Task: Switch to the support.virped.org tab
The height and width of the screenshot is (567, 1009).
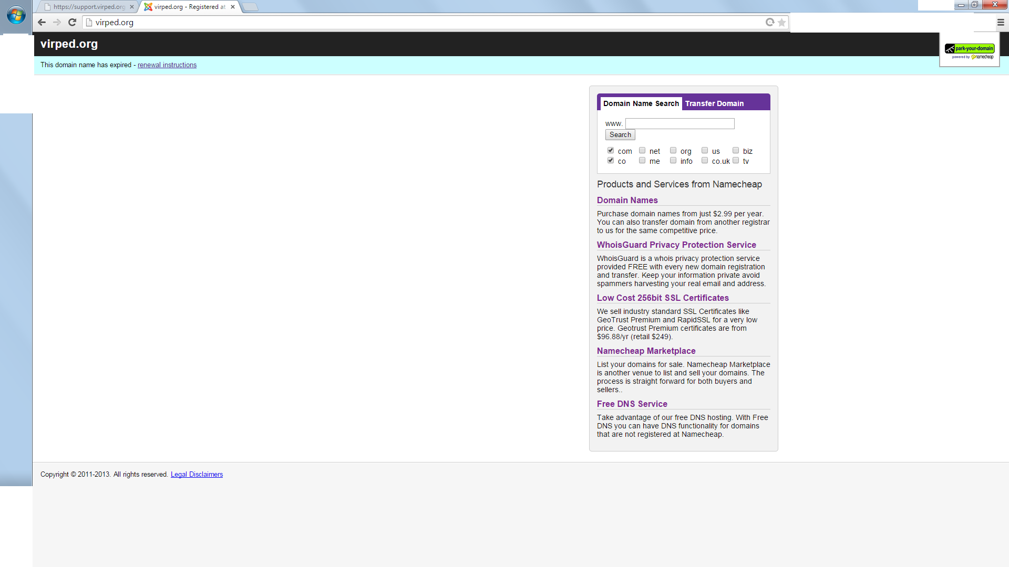Action: tap(88, 7)
